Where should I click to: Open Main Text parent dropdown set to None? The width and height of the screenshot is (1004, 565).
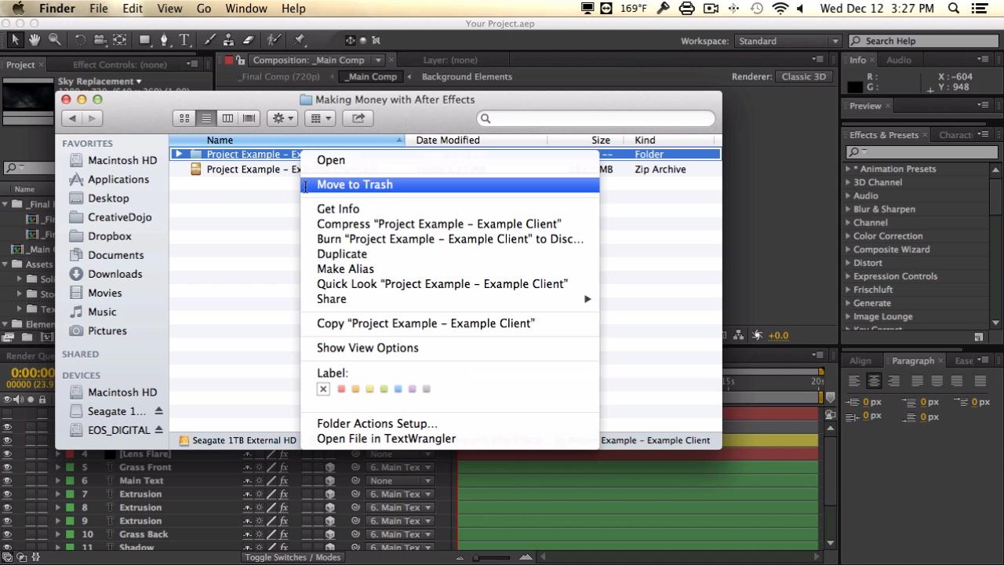pos(399,480)
